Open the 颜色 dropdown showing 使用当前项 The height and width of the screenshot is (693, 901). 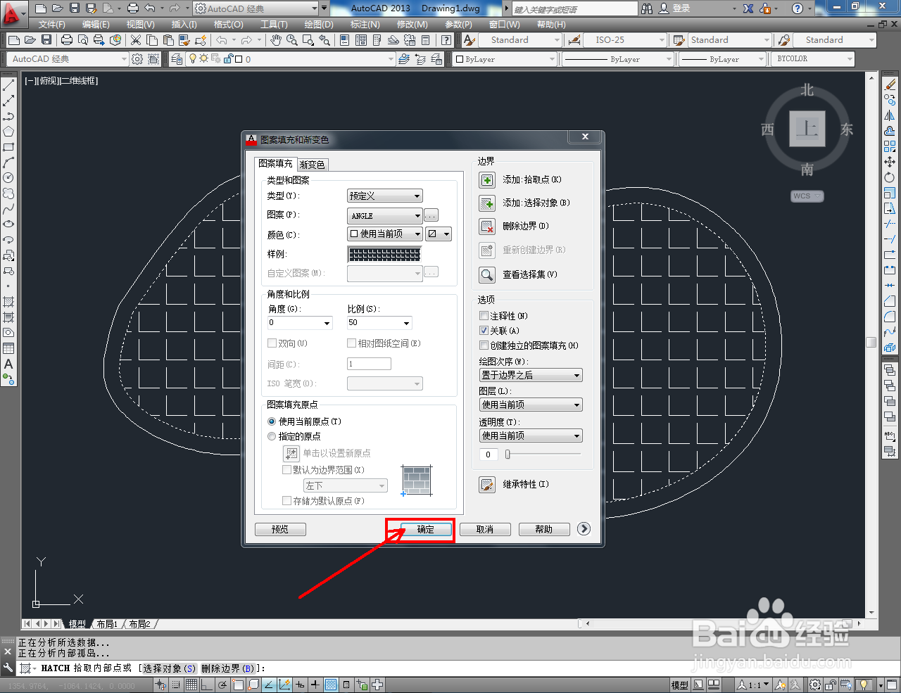pyautogui.click(x=385, y=234)
